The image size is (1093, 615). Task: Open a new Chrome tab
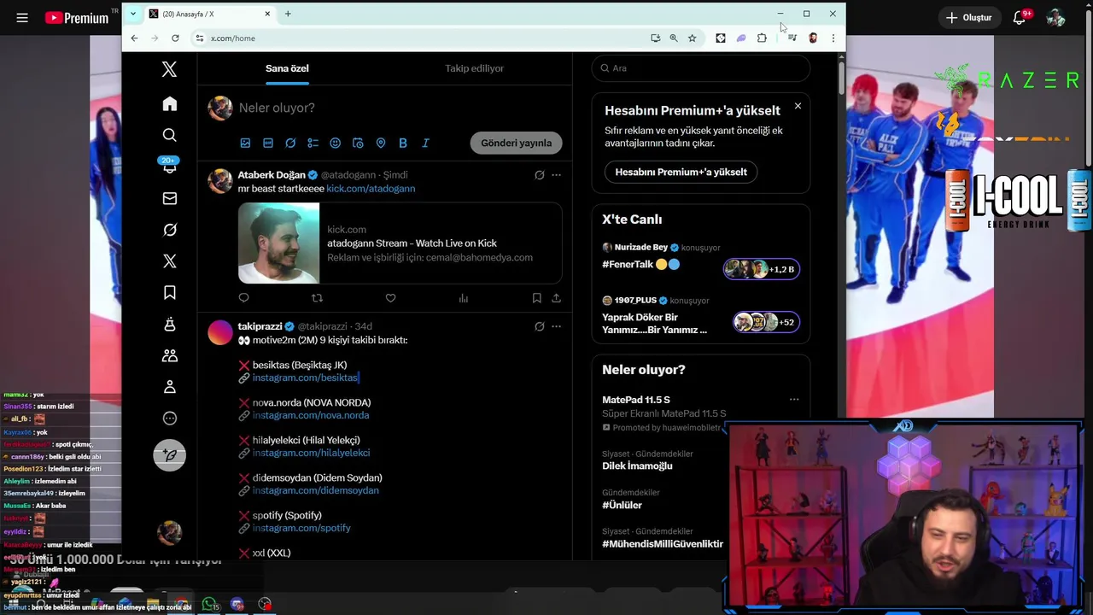coord(288,14)
